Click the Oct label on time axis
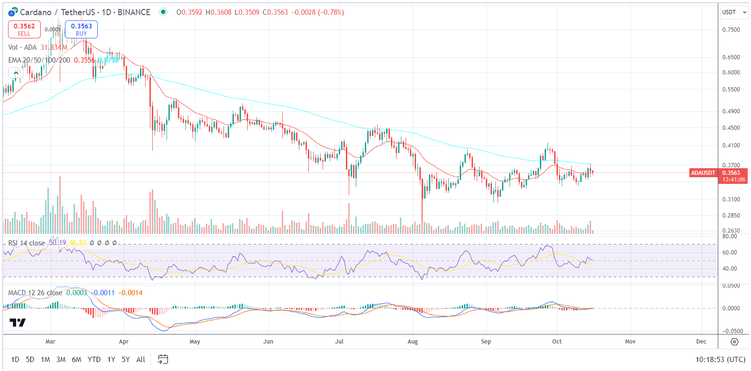The image size is (751, 371). pyautogui.click(x=557, y=342)
